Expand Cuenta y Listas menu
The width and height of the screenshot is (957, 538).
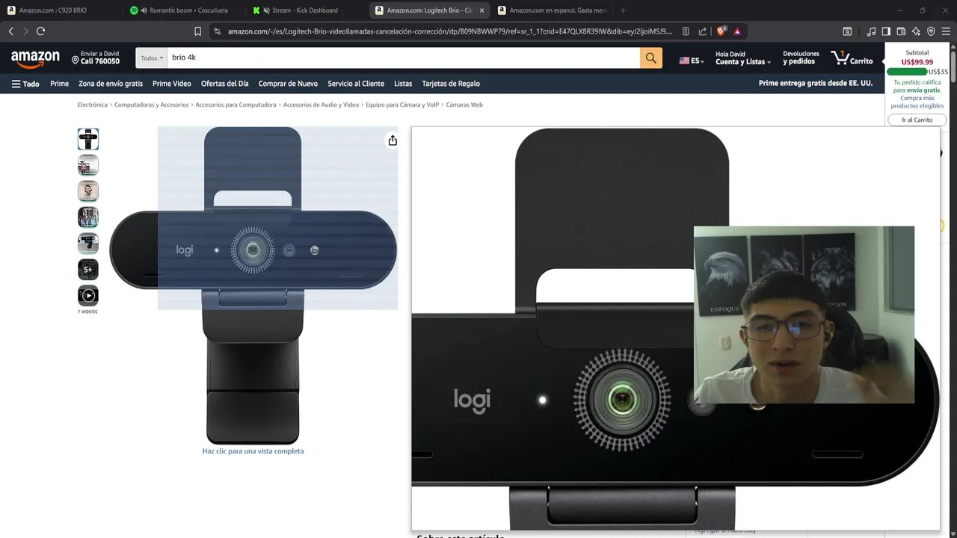click(742, 58)
